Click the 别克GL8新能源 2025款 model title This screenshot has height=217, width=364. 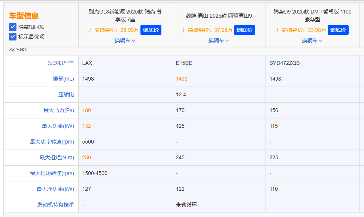click(125, 16)
